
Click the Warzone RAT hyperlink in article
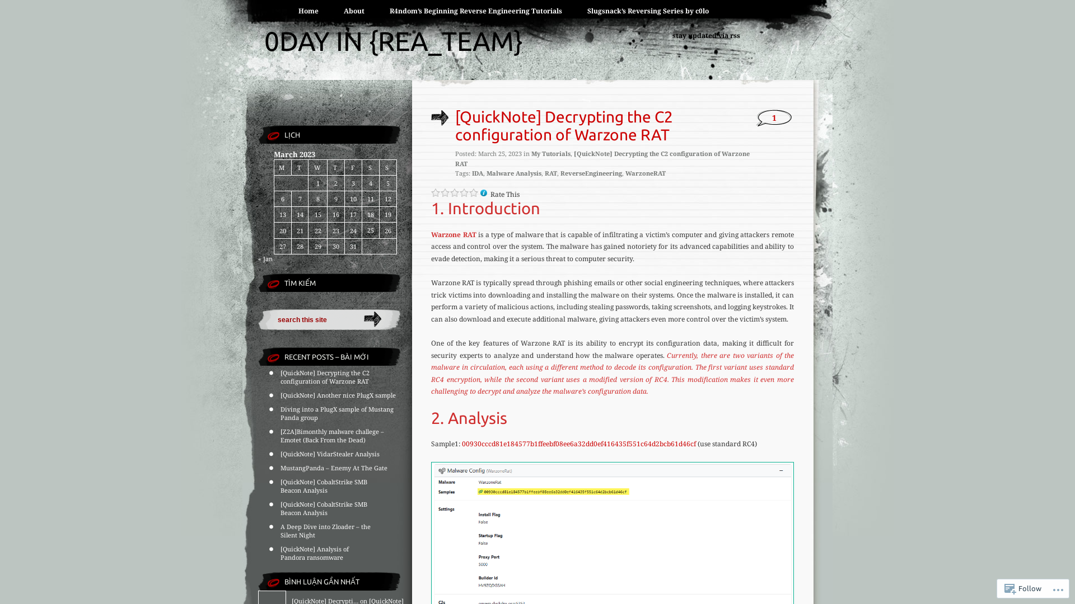454,234
